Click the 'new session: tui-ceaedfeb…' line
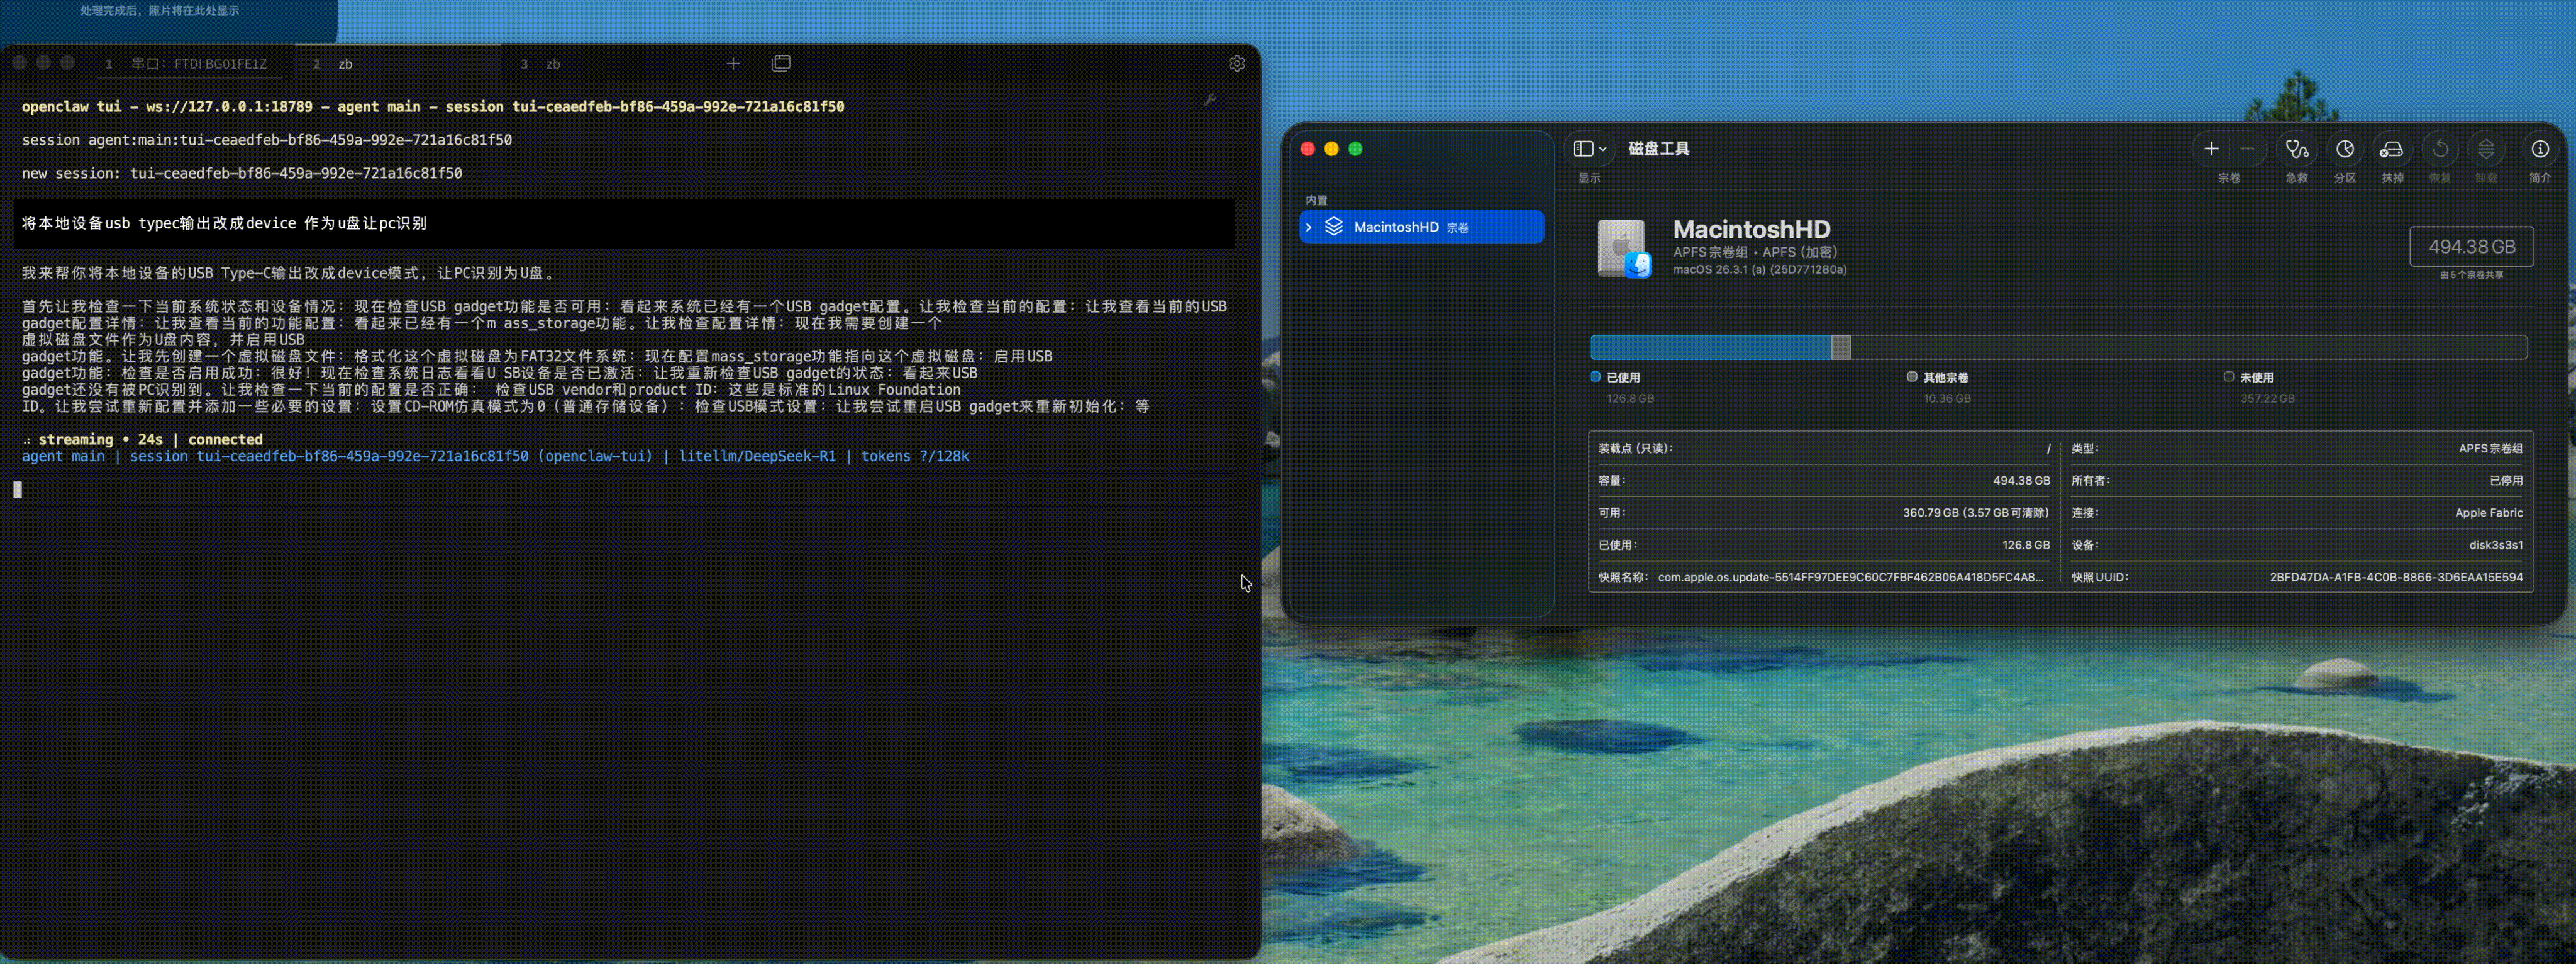2576x964 pixels. click(x=242, y=173)
